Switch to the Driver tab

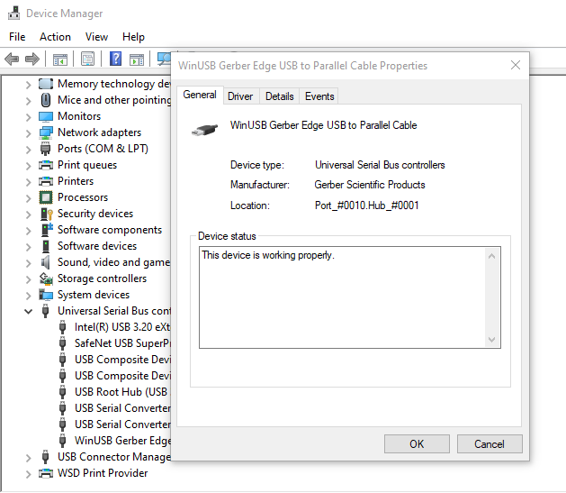240,96
